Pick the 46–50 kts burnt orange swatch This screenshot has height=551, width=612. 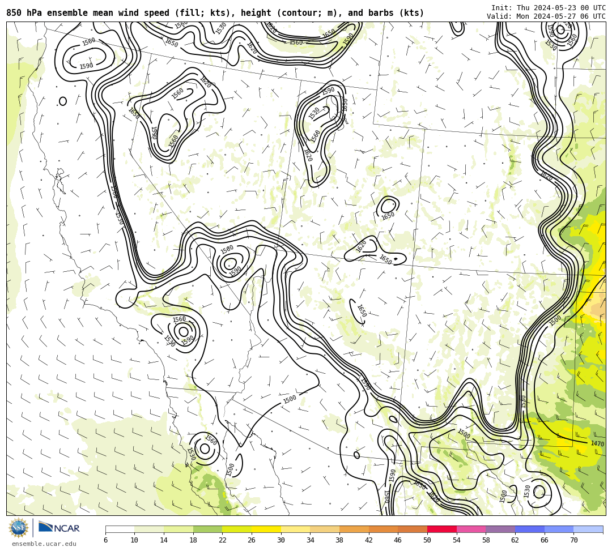[413, 529]
